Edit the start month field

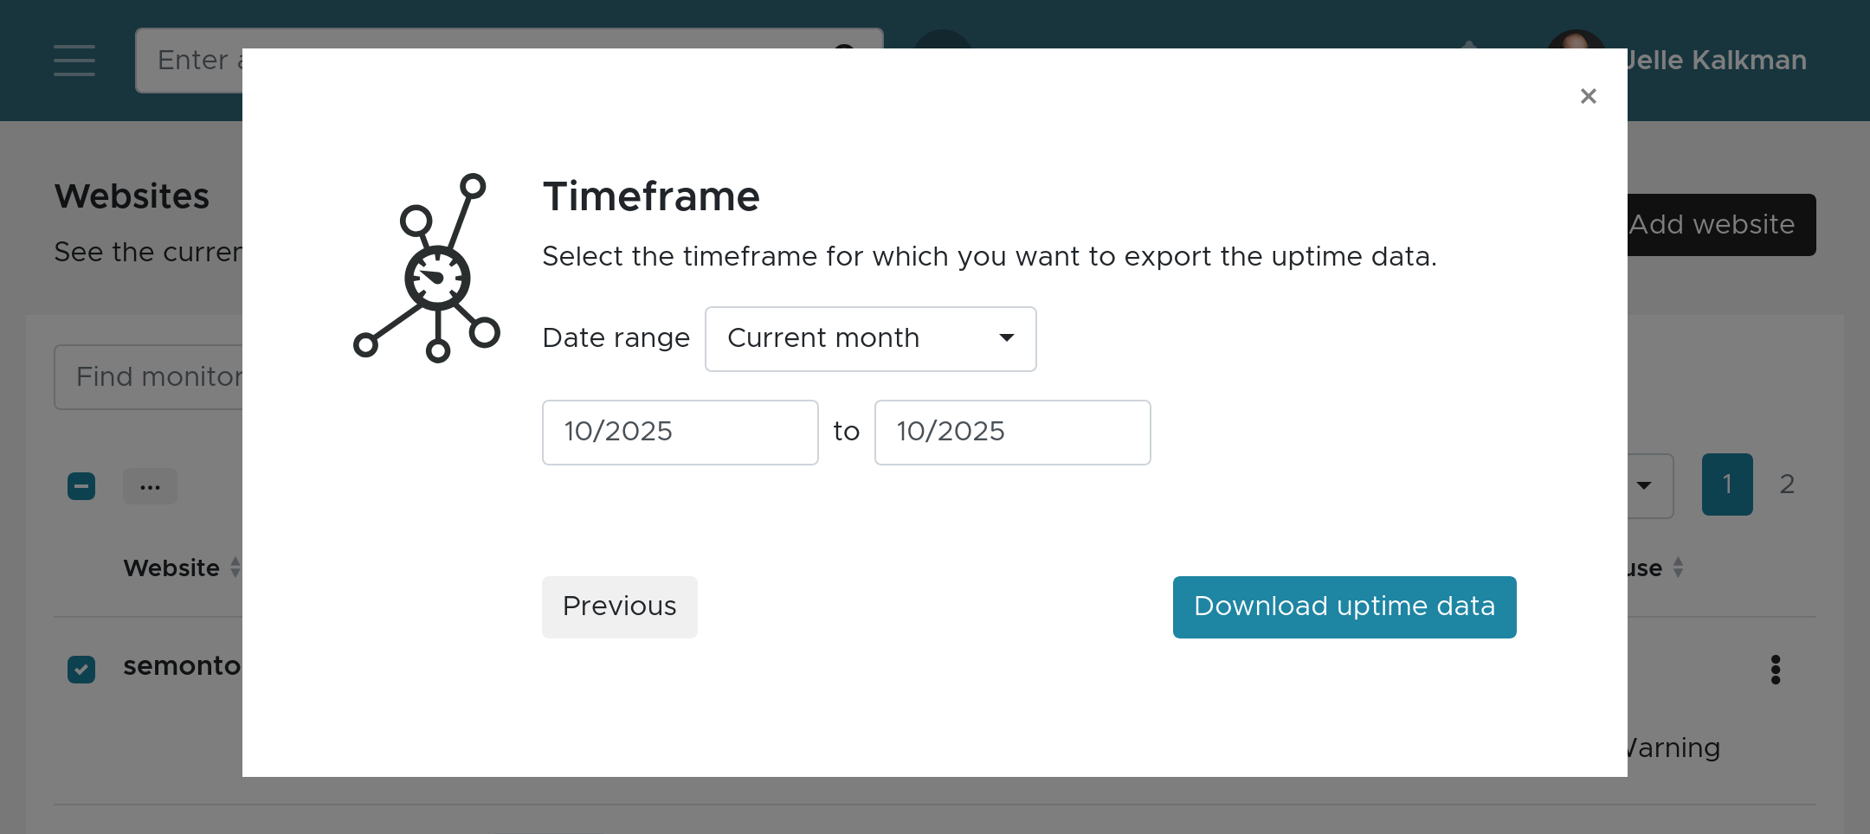coord(680,432)
